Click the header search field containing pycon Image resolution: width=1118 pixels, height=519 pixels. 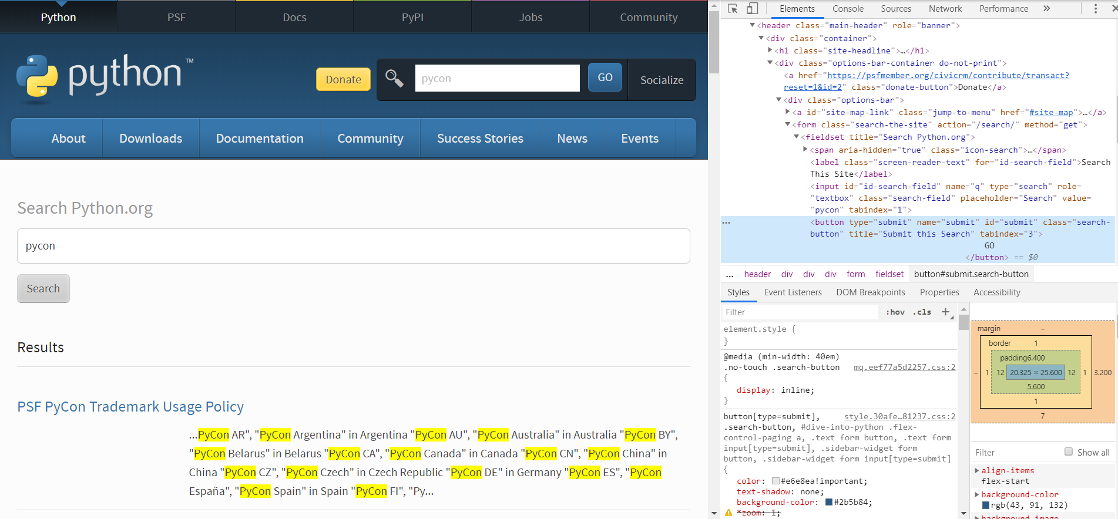tap(497, 78)
